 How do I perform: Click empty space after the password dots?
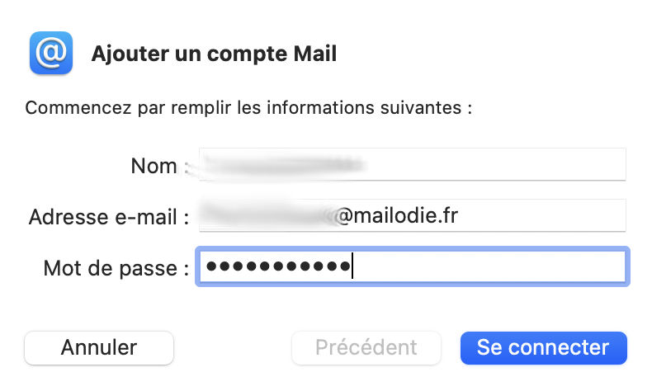point(495,267)
